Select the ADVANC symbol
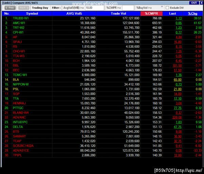Image resolution: width=204 pixels, height=174 pixels. [19, 117]
